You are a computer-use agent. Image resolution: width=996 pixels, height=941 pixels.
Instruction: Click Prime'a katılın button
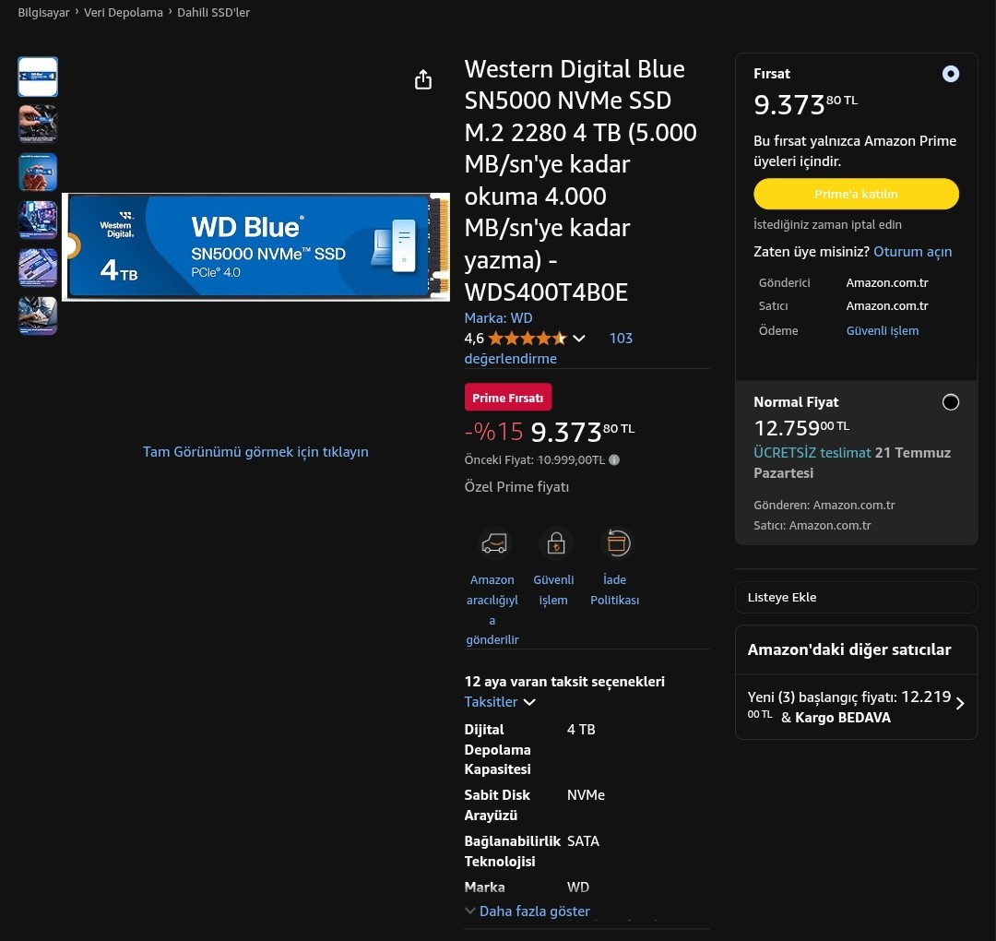pyautogui.click(x=856, y=194)
